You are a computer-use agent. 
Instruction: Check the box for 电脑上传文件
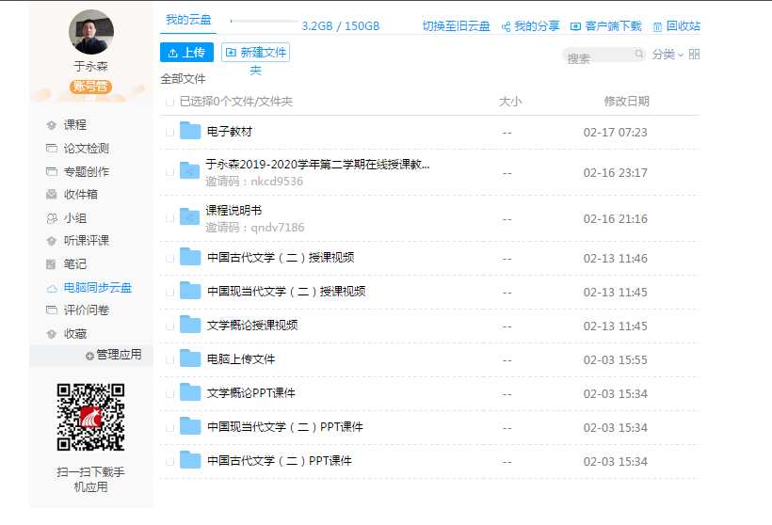pos(170,359)
